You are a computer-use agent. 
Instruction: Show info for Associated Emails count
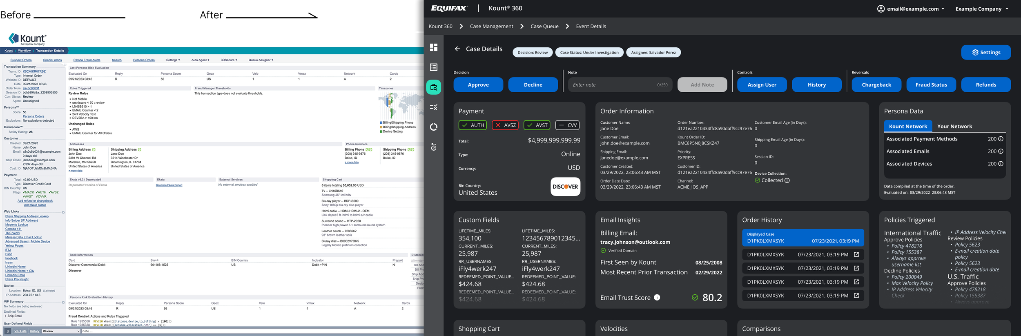click(1001, 151)
